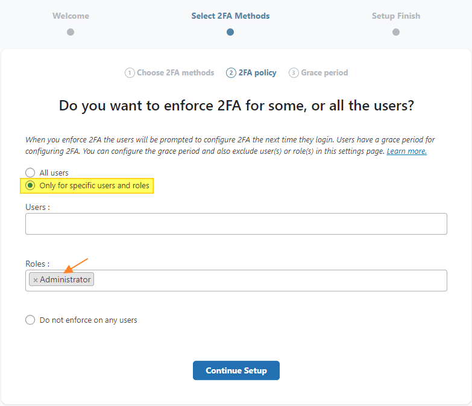The height and width of the screenshot is (406, 472).
Task: Click the Setup Finish step label
Action: [396, 16]
